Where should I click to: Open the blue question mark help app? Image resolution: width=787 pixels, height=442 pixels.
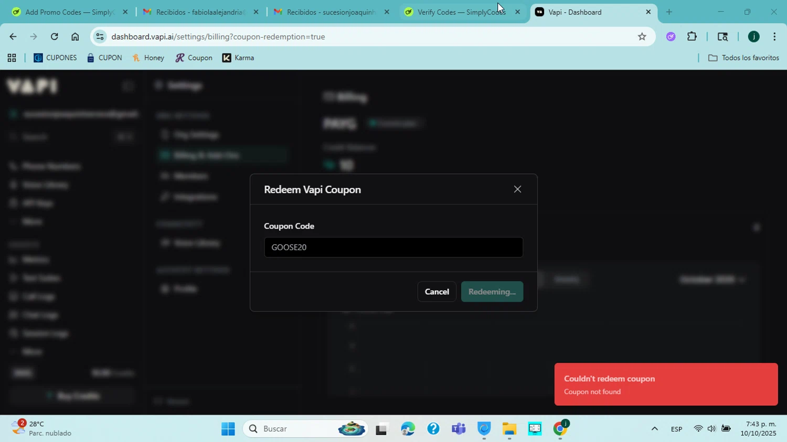pyautogui.click(x=433, y=429)
